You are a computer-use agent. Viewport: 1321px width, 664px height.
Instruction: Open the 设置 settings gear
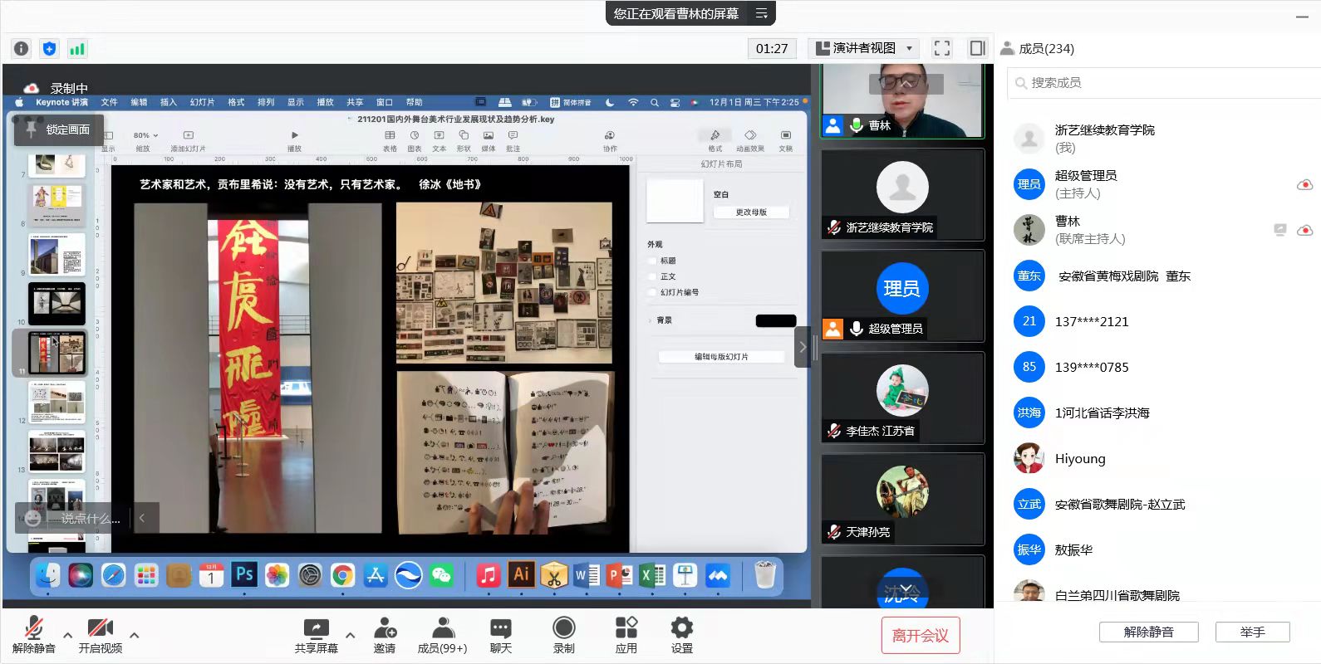tap(682, 635)
